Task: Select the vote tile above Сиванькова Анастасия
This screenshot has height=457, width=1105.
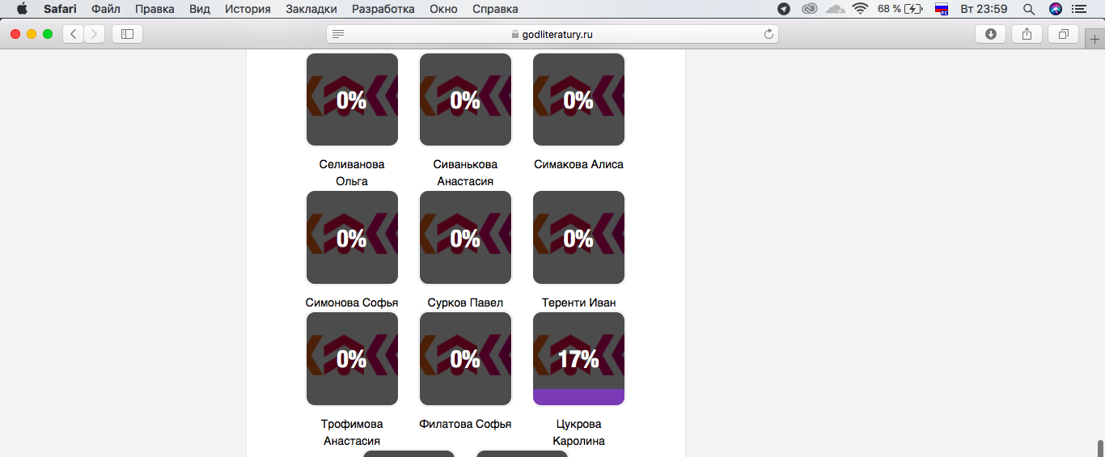Action: click(465, 99)
